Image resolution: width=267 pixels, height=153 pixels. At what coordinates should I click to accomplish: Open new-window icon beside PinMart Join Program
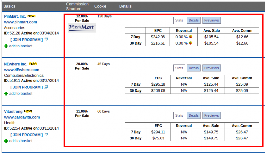point(46,39)
